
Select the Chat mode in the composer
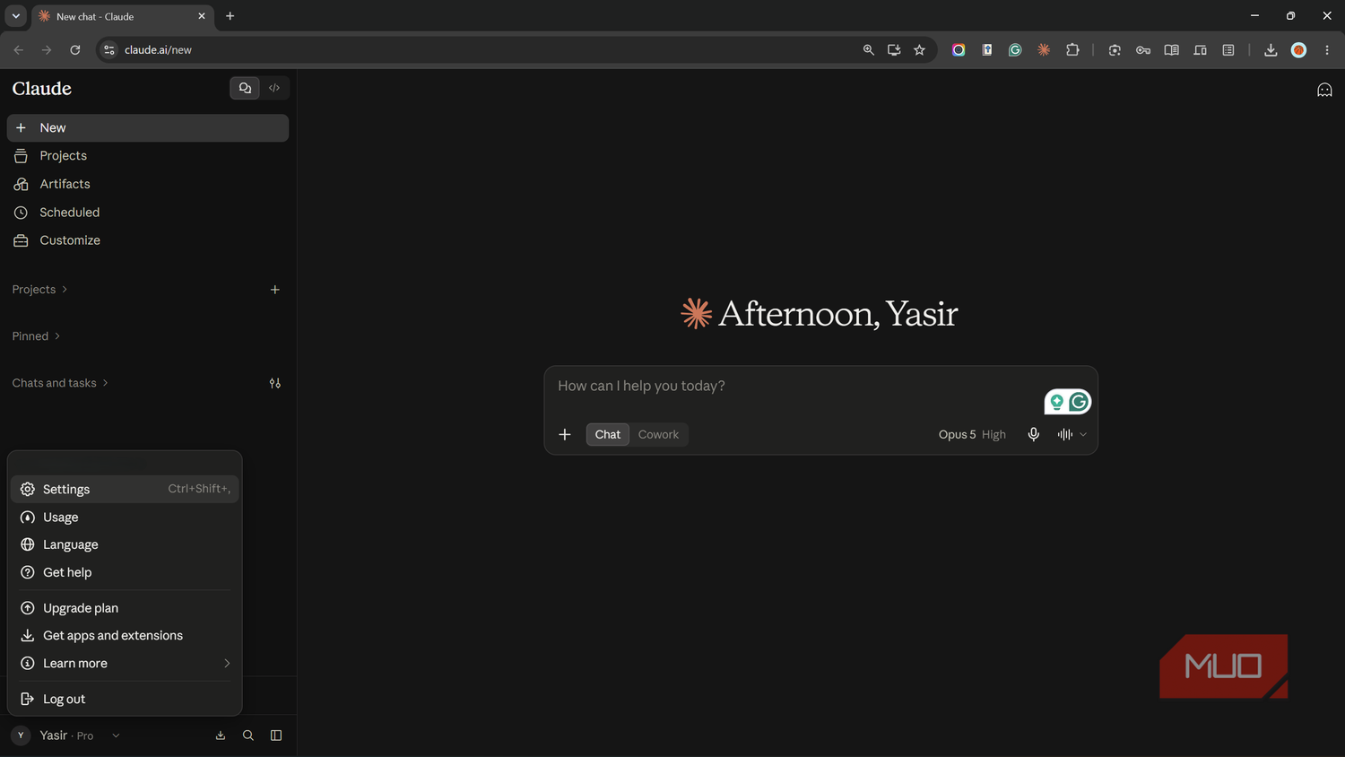click(x=608, y=434)
